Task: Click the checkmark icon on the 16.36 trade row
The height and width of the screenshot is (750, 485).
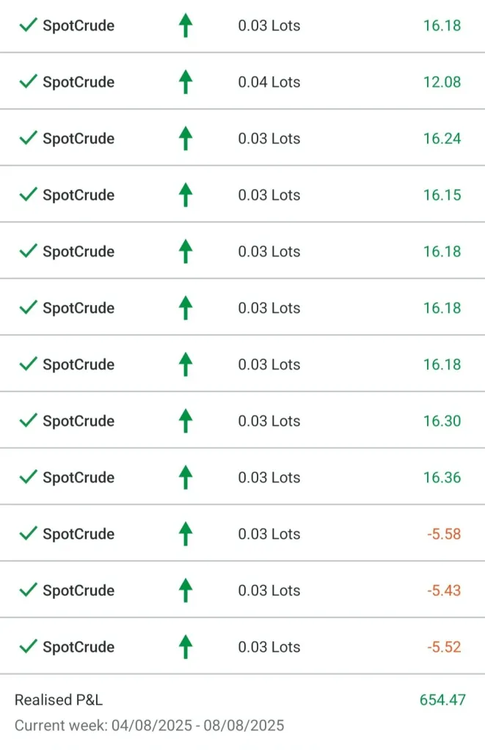Action: pyautogui.click(x=28, y=477)
